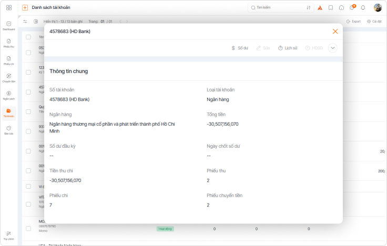The width and height of the screenshot is (387, 246).
Task: Click account number value 4578683 (HD Bank)
Action: tap(69, 99)
